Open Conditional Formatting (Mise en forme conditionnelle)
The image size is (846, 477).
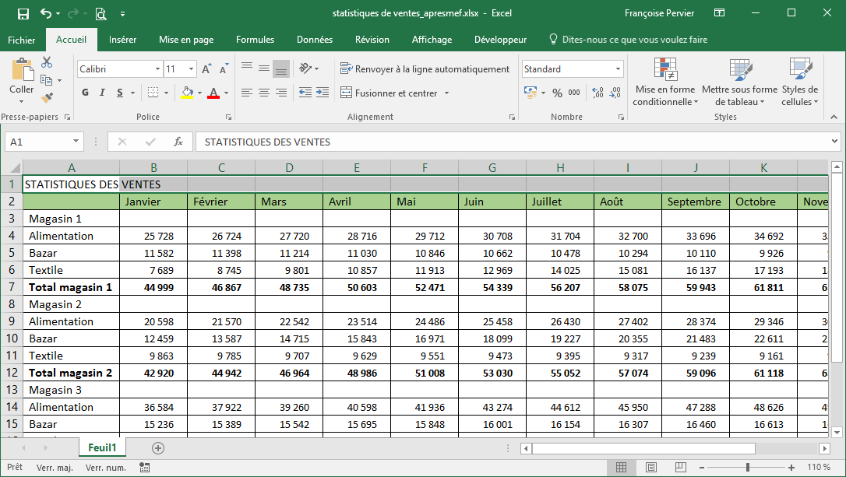664,81
